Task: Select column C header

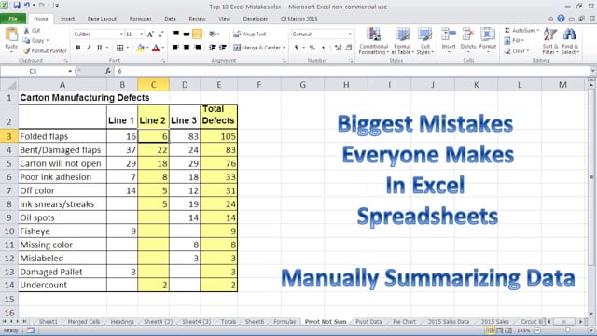Action: 153,85
